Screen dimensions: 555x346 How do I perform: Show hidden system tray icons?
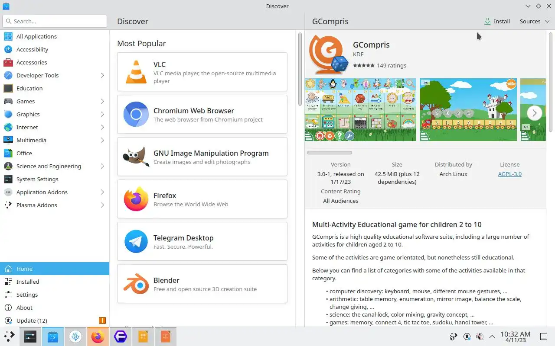coord(492,336)
